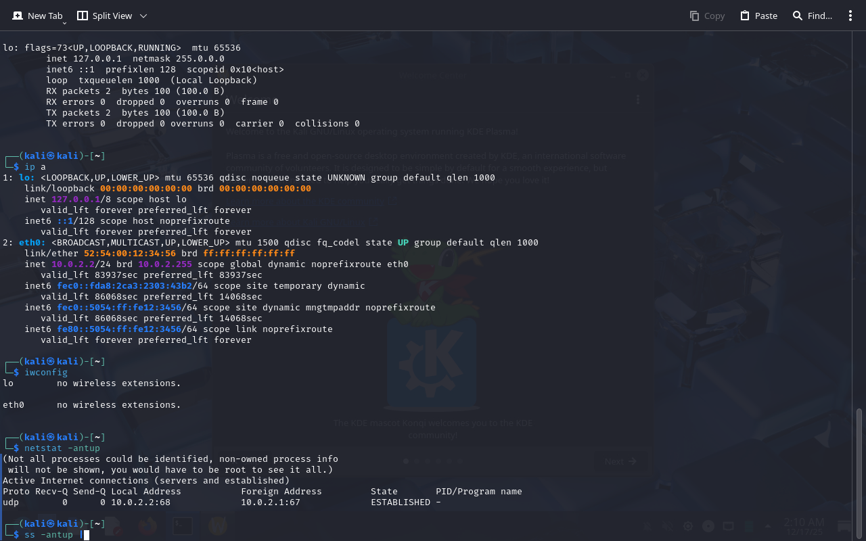Expand the Split View chevron menu
Screen dimensions: 866x541
tap(143, 16)
